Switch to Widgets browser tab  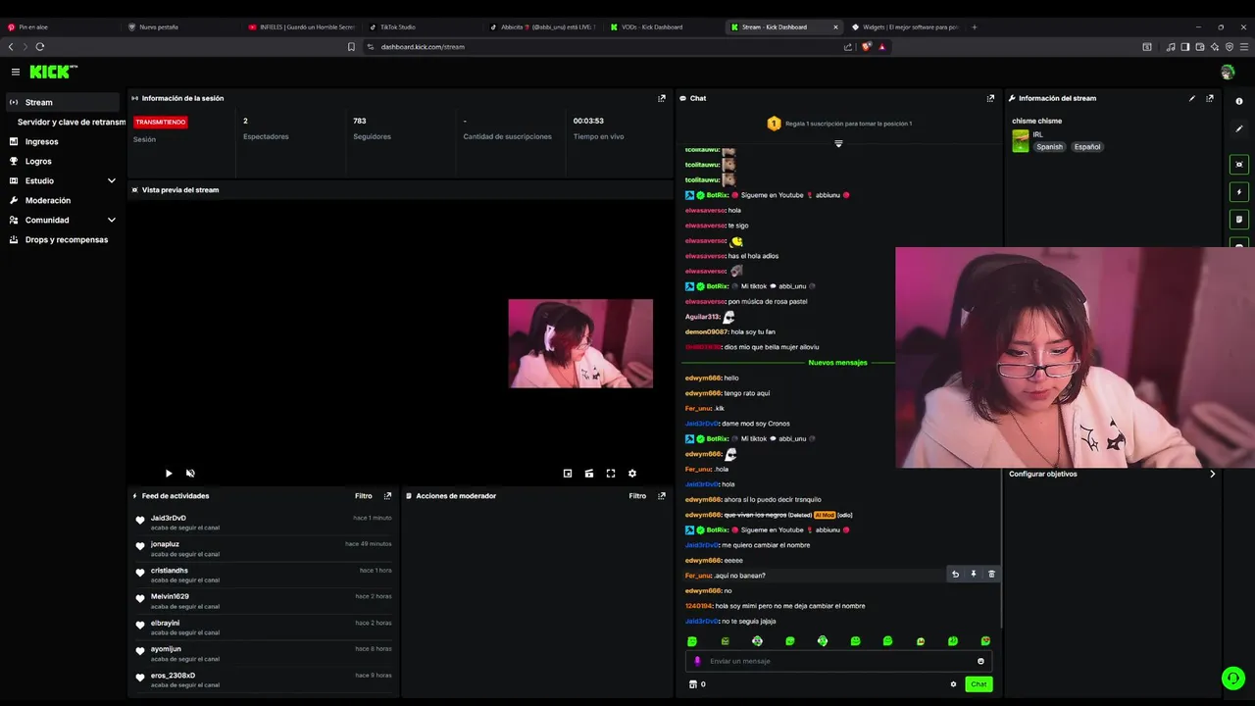pos(904,27)
